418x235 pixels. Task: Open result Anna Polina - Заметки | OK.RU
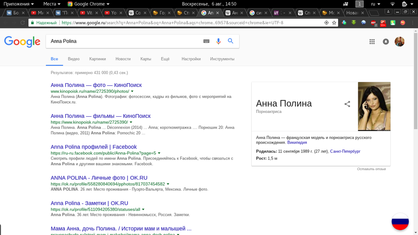(x=89, y=203)
